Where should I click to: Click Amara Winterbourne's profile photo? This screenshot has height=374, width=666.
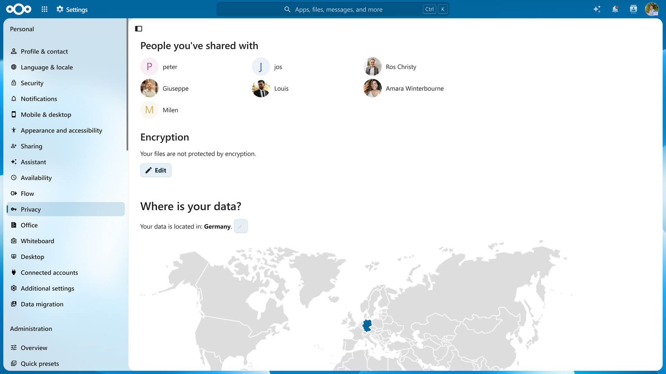coord(373,88)
